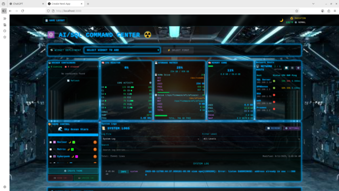Select the SQL Server host row
Image resolution: width=339 pixels, height=191 pixels.
pyautogui.click(x=278, y=81)
